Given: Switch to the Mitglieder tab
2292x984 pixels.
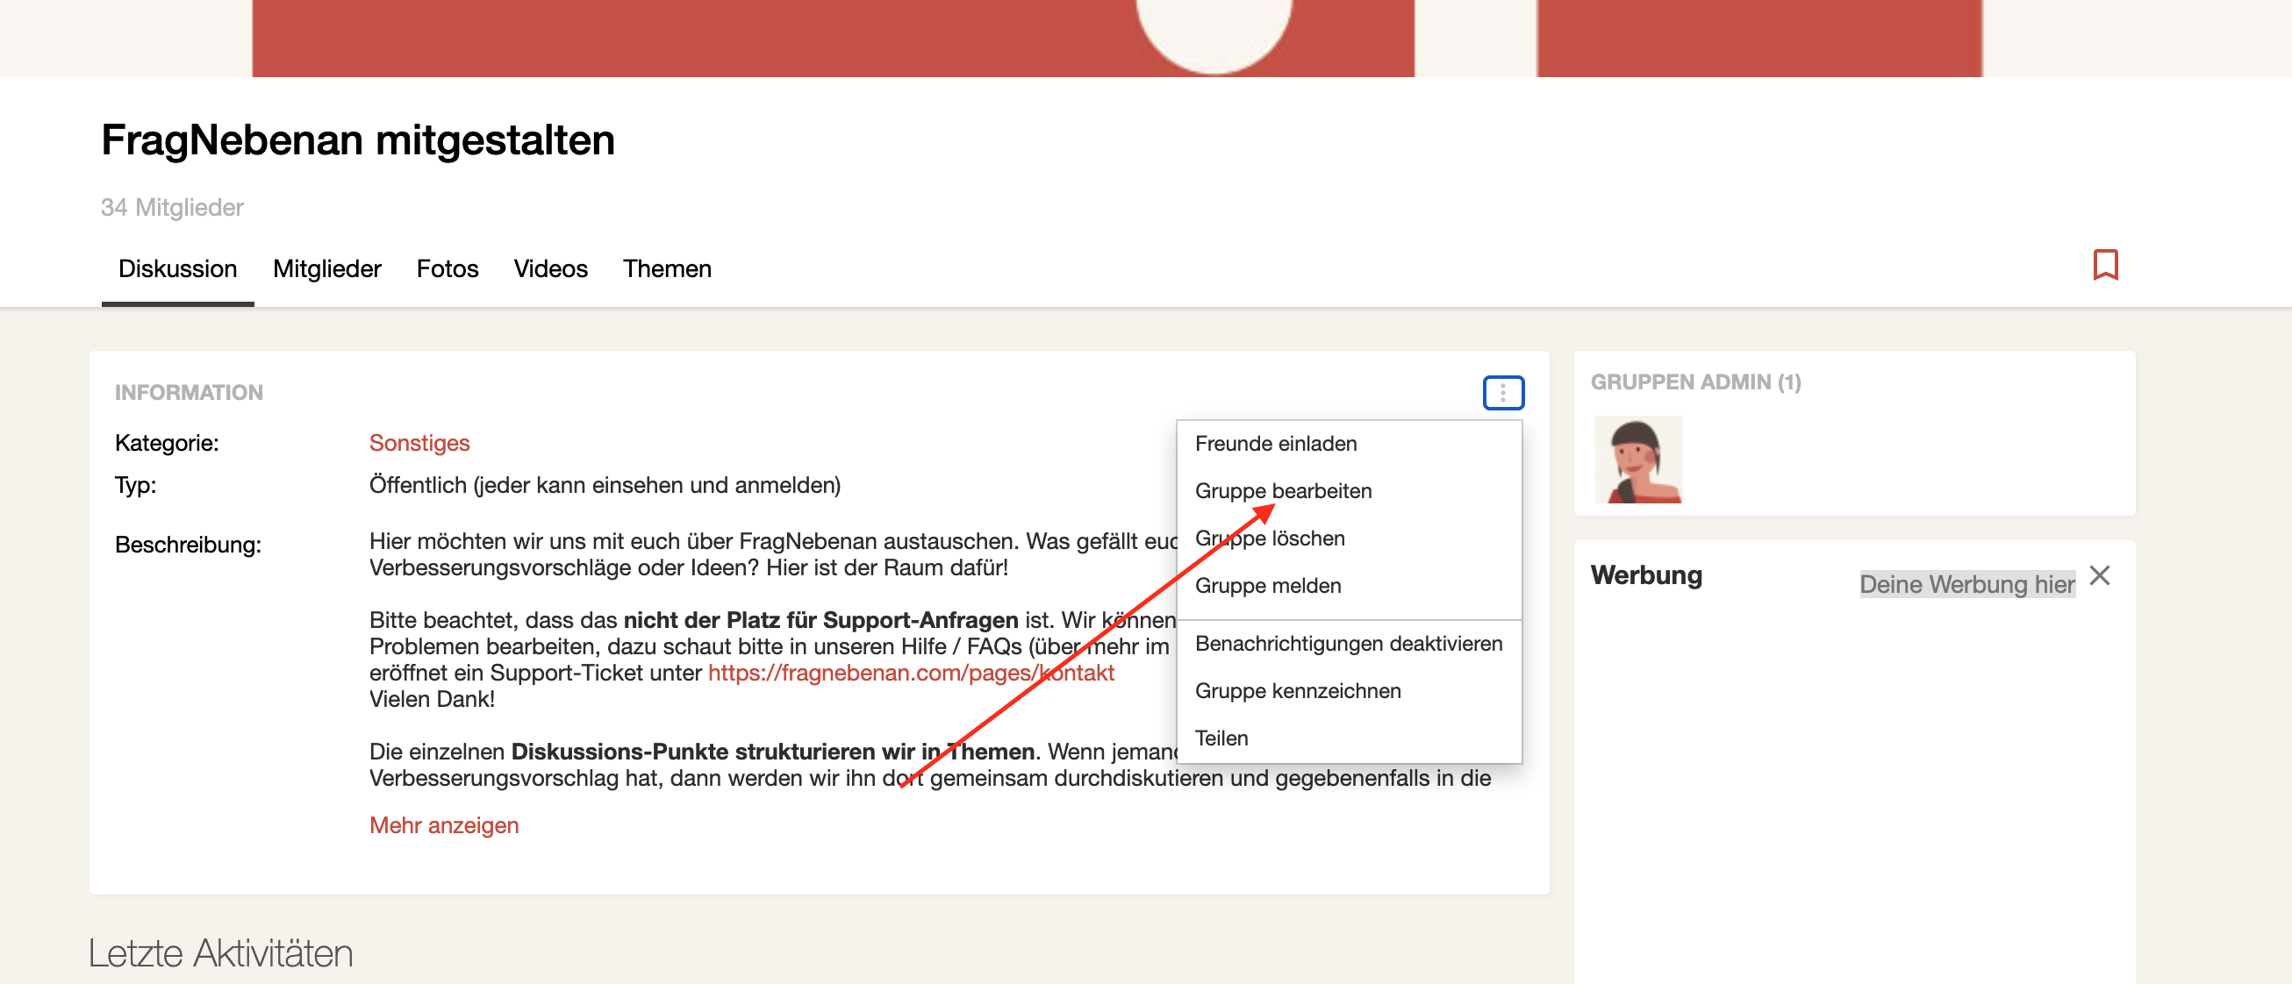Looking at the screenshot, I should pyautogui.click(x=326, y=269).
